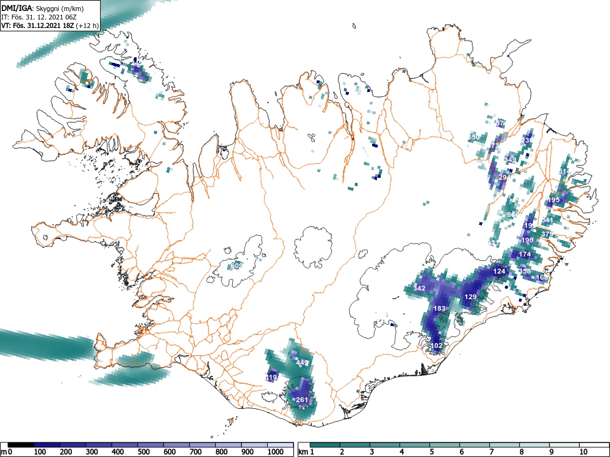Click the '342' visibility value on the map
The width and height of the screenshot is (610, 457).
point(419,288)
